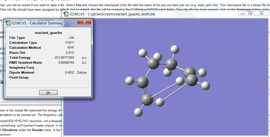270x137 pixels.
Task: Click the Dipole Moment label
Action: 22,73
